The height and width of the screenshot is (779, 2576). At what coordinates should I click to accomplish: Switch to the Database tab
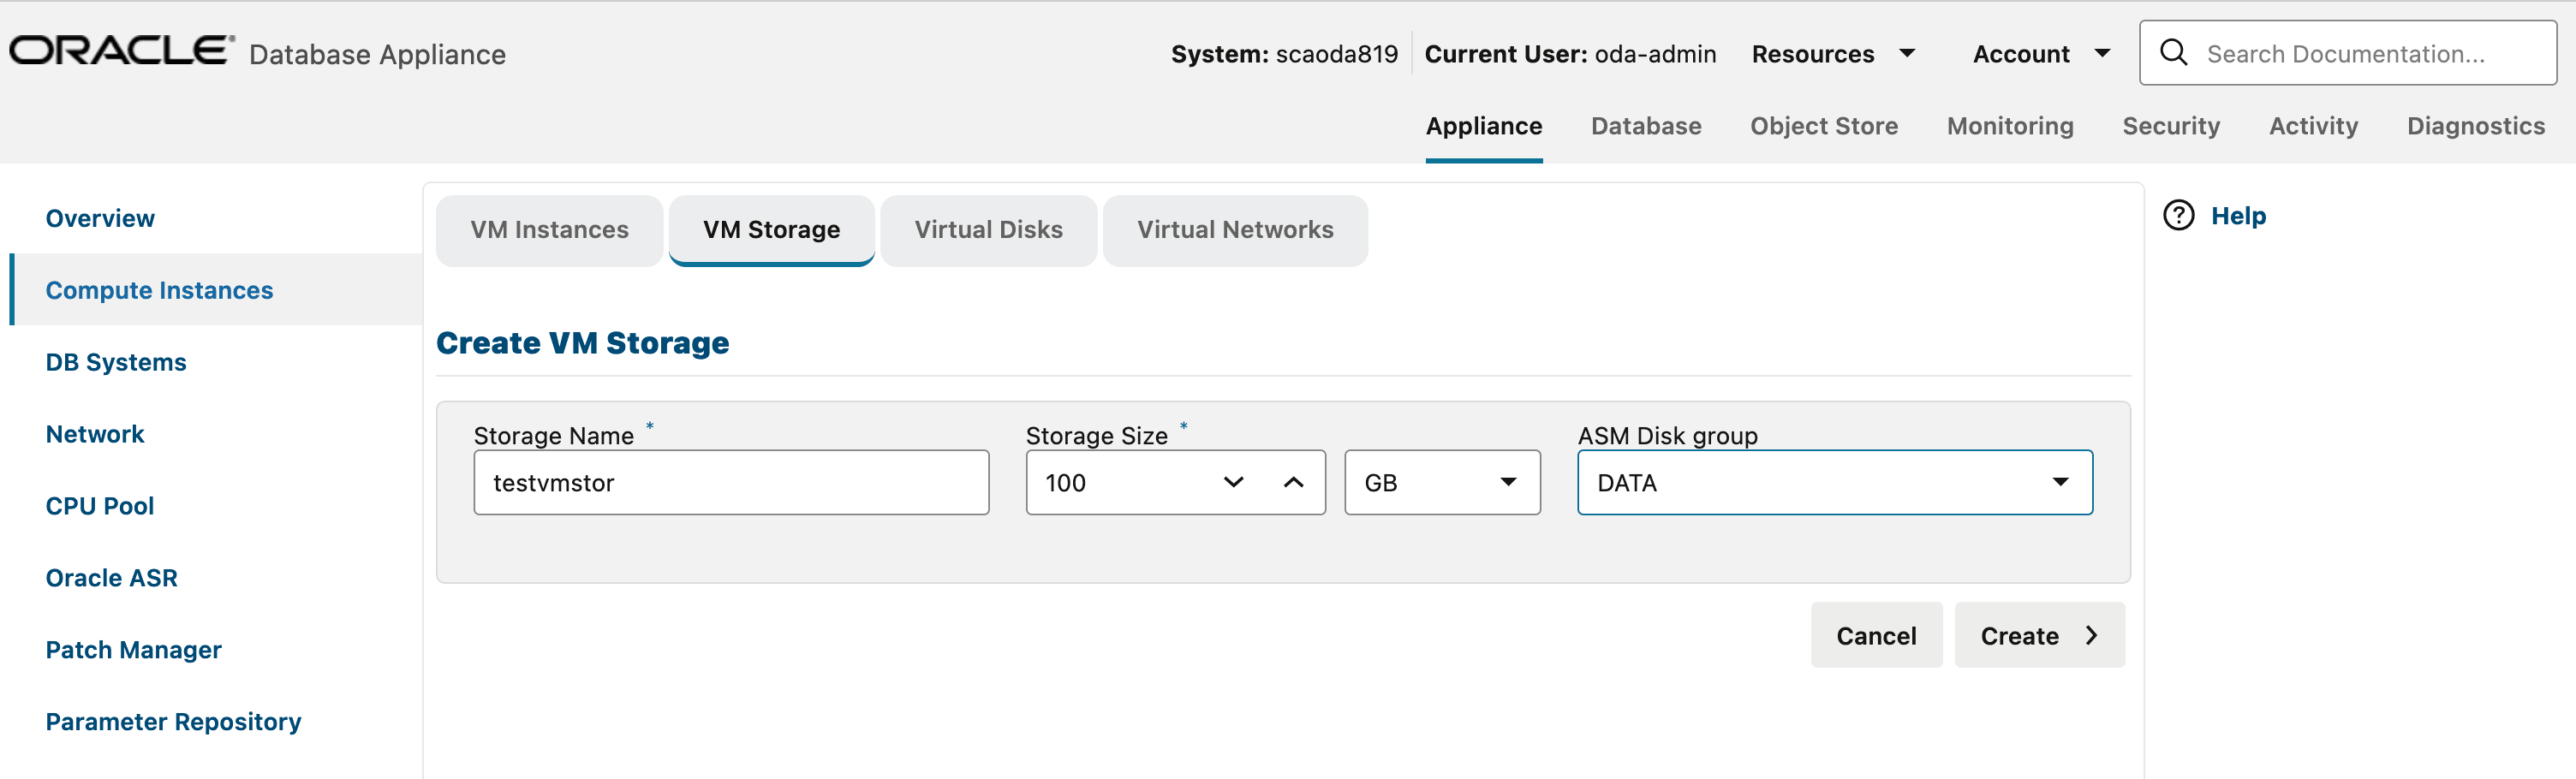[x=1646, y=126]
